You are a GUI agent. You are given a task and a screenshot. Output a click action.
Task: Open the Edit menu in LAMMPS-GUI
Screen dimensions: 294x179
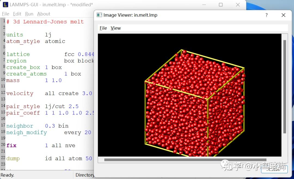coord(17,14)
